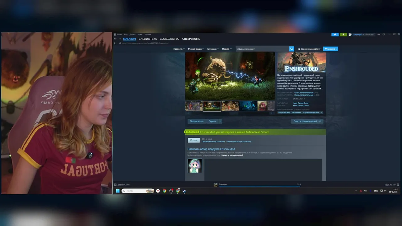
Task: Open Steam icon on the taskbar
Action: (184, 191)
